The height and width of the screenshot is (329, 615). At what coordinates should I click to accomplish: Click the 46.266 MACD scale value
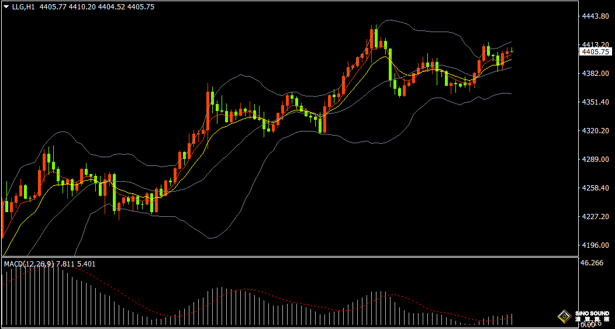point(592,263)
